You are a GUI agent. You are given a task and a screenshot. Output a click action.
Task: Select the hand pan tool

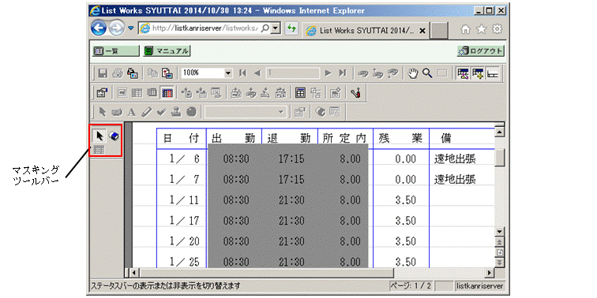click(412, 73)
